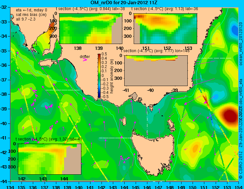This screenshot has height=189, width=244.
Task: Click the orange-red patch in Spencer Gulf
Action: pyautogui.click(x=52, y=28)
